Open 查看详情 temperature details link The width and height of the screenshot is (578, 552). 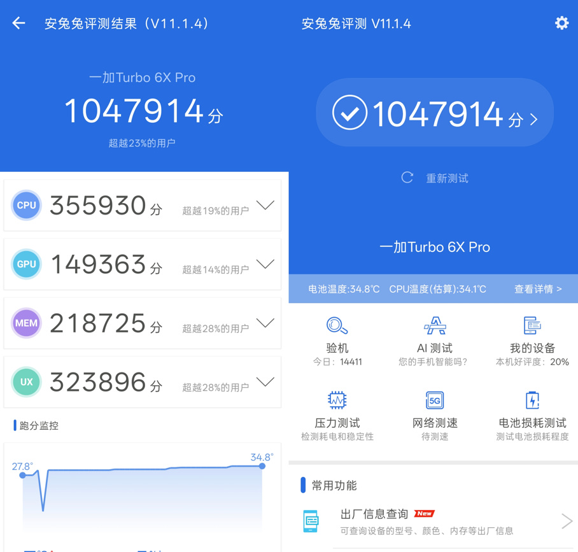point(538,288)
